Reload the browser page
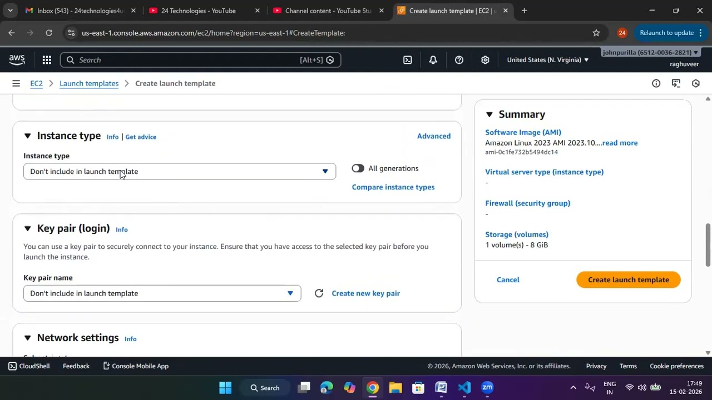 49,33
